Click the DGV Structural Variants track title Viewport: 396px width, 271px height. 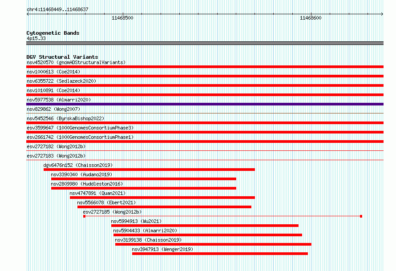62,57
